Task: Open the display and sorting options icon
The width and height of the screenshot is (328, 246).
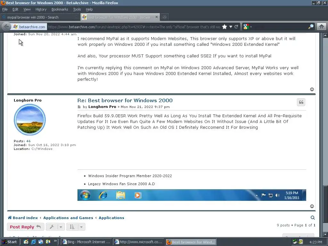Action: pyautogui.click(x=72, y=227)
